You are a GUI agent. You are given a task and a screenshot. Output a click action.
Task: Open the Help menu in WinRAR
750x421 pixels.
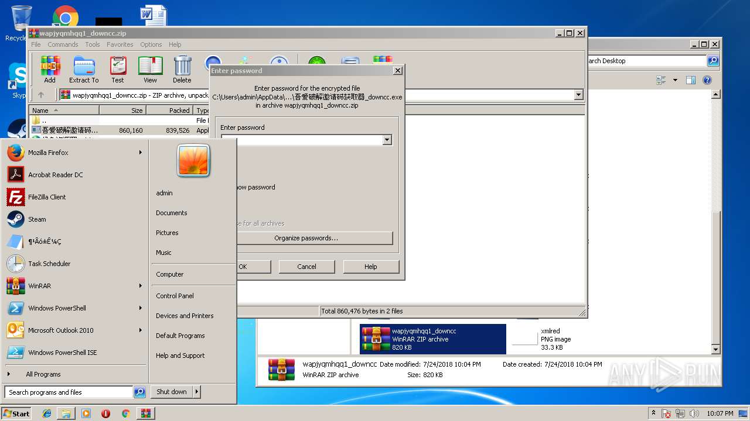175,44
